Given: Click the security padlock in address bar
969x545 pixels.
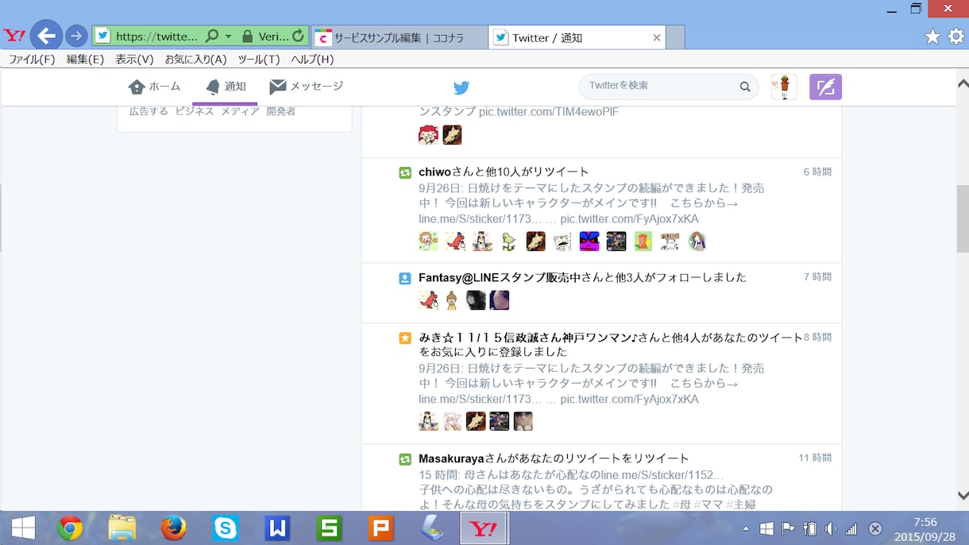Looking at the screenshot, I should click(x=247, y=37).
